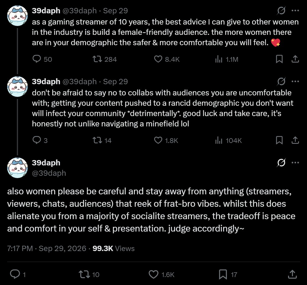Screen dimensions: 307x285
Task: Open more options on the main tweet
Action: (295, 162)
